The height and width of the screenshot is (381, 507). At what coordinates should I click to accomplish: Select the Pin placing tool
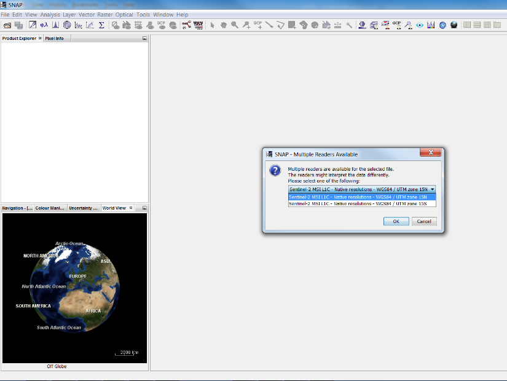pos(246,25)
